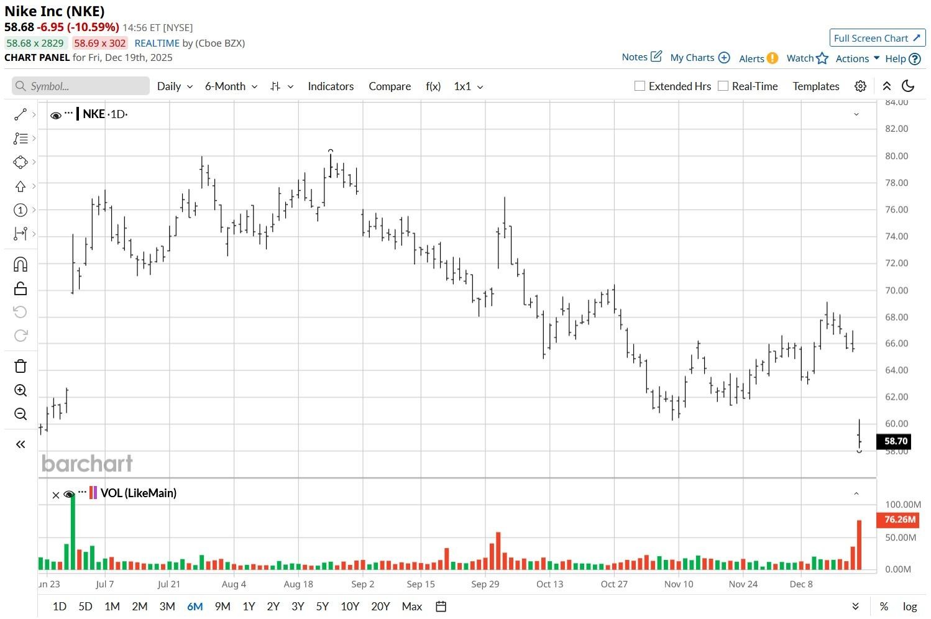Open the f(x) expressions menu
Image resolution: width=931 pixels, height=619 pixels.
pyautogui.click(x=433, y=86)
